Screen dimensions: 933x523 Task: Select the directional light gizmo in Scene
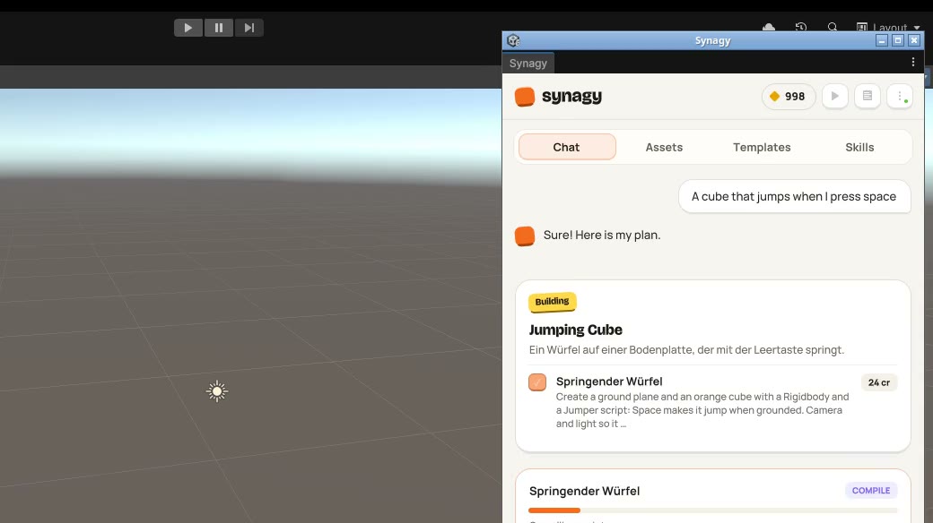(217, 391)
